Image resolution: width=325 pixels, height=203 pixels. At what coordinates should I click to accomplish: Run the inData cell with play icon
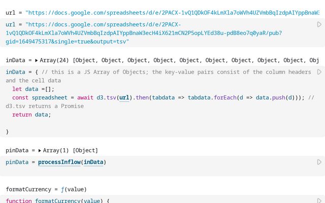point(319,72)
